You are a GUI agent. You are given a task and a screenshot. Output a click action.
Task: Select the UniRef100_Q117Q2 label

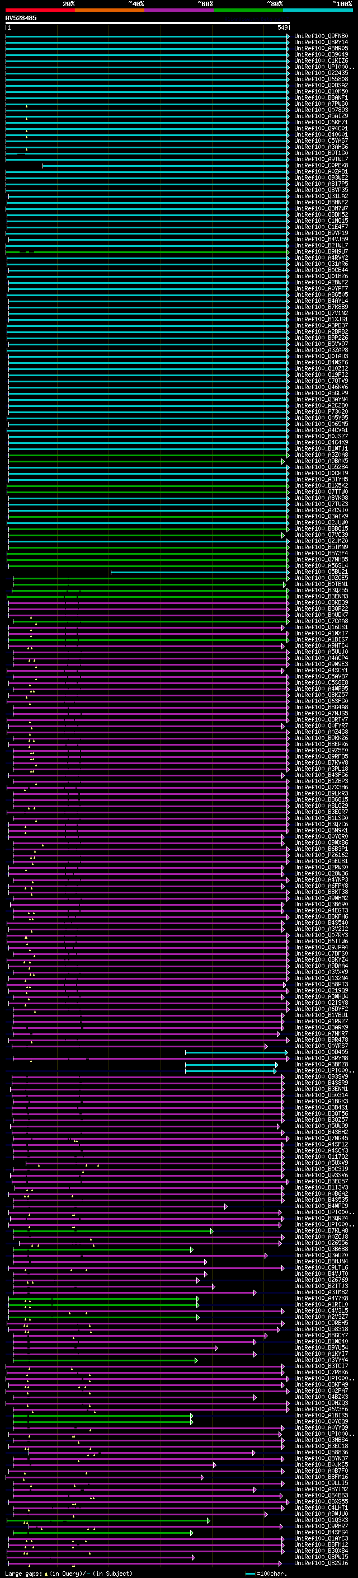[321, 1157]
